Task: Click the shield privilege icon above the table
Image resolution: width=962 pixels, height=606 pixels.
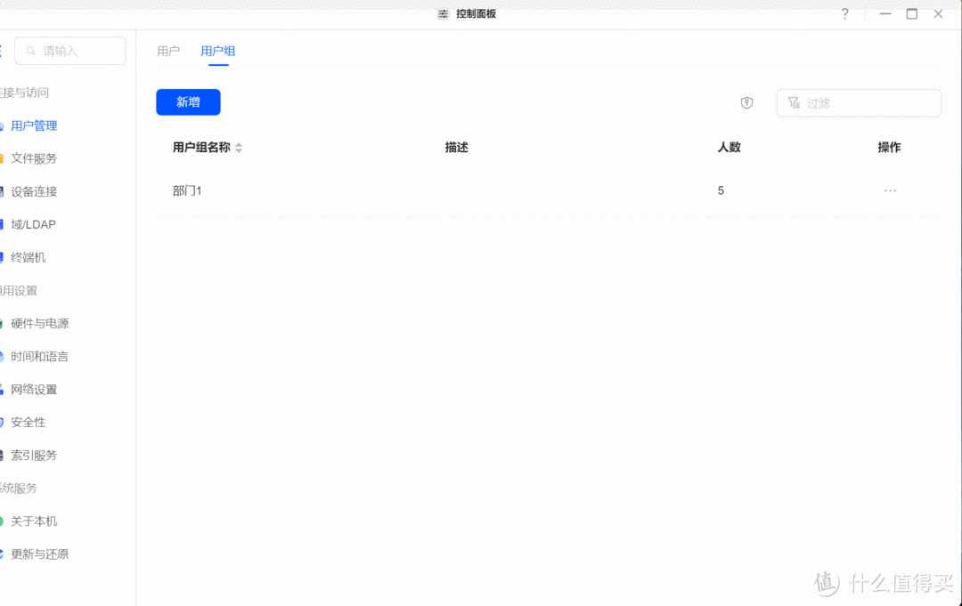Action: click(746, 102)
